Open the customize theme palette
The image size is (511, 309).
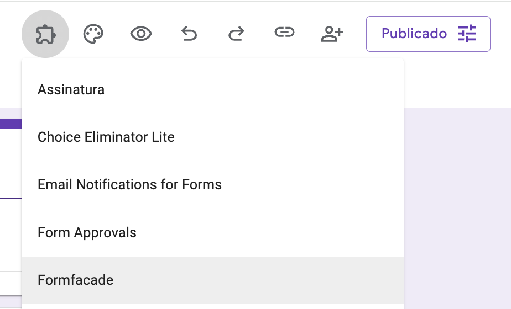[93, 34]
